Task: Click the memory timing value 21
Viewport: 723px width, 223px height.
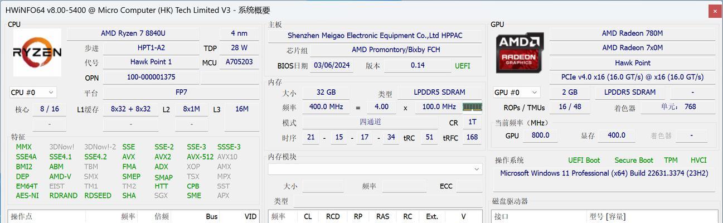Action: pos(311,137)
